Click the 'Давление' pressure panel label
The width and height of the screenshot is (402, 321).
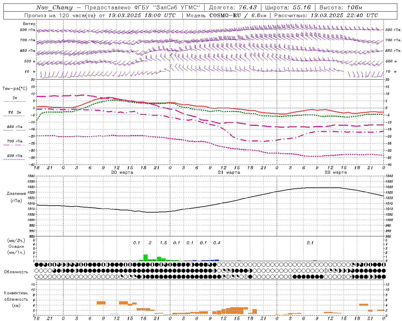16,194
